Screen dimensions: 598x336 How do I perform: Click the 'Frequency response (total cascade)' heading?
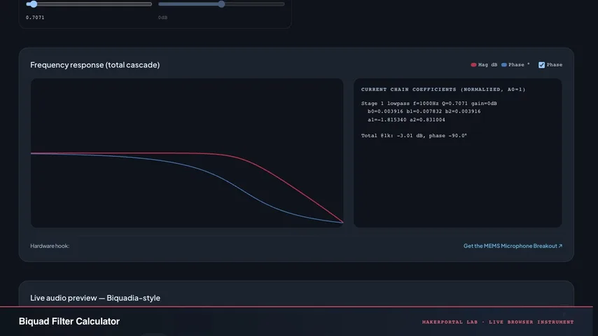tap(95, 65)
